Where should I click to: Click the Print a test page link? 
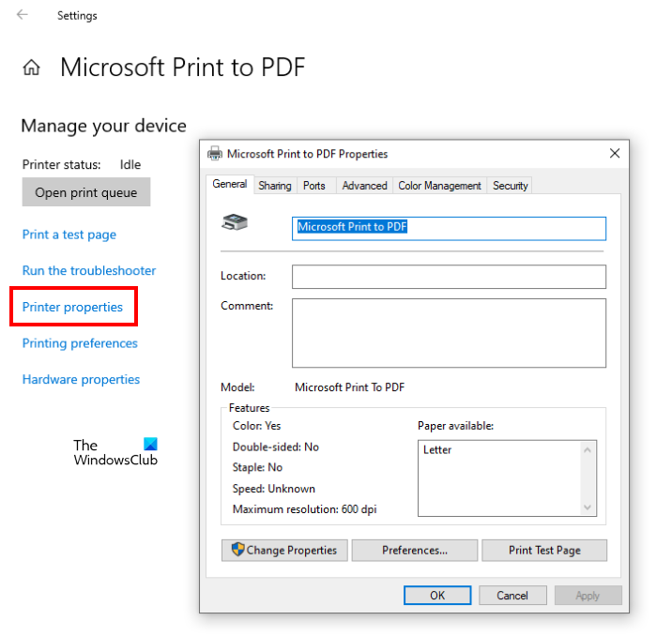point(69,235)
